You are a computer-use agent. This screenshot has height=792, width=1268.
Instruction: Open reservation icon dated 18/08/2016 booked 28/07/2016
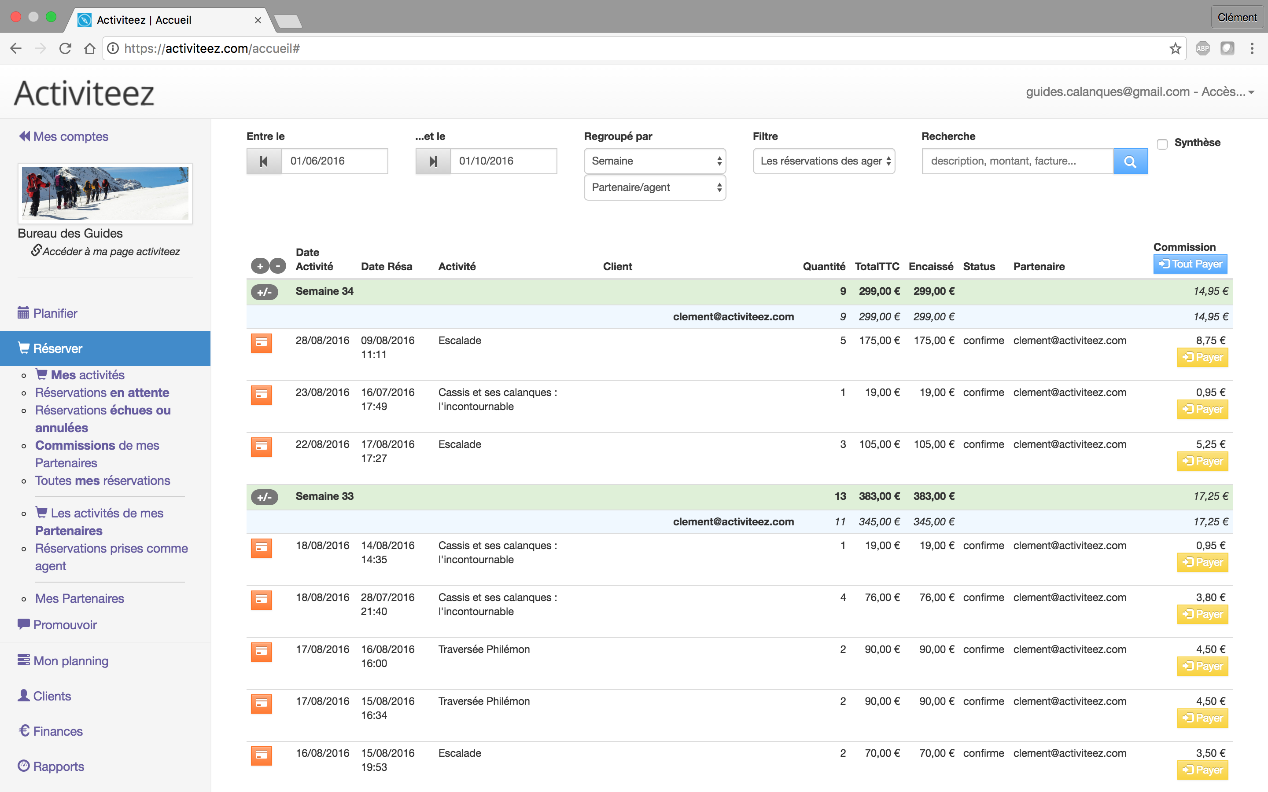pyautogui.click(x=261, y=600)
